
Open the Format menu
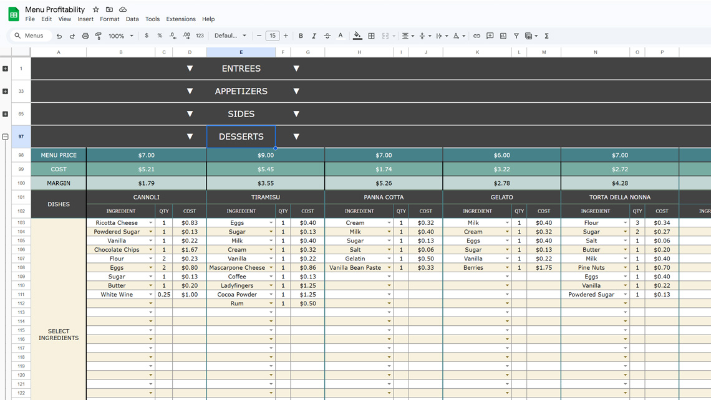pos(109,19)
